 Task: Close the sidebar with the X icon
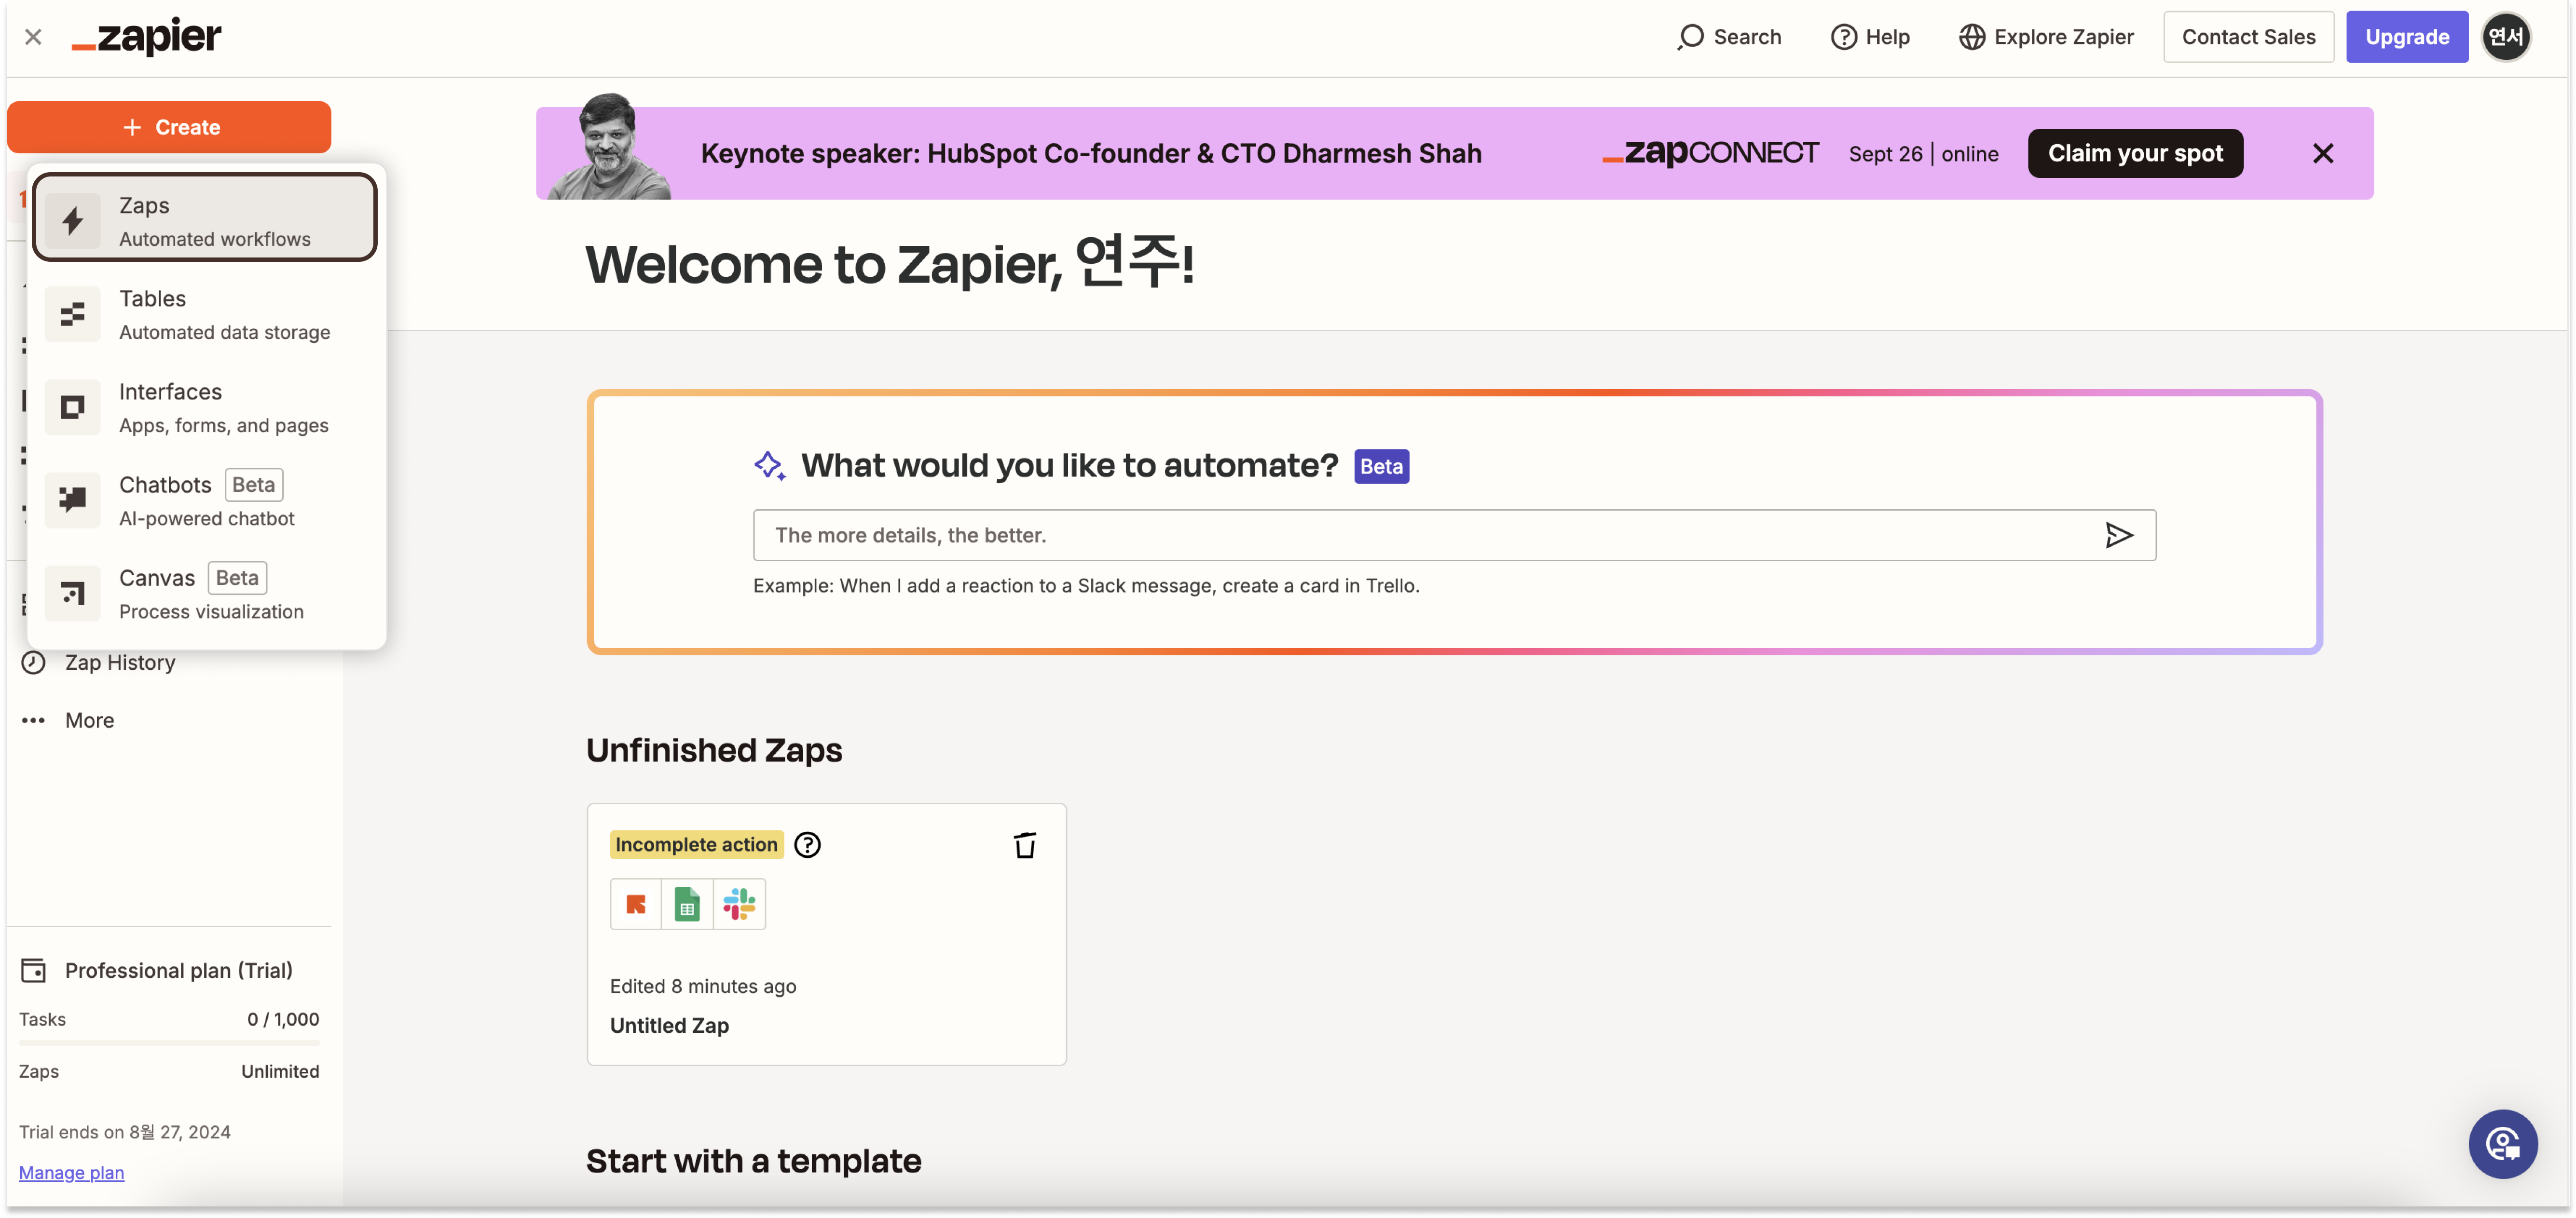click(x=33, y=37)
